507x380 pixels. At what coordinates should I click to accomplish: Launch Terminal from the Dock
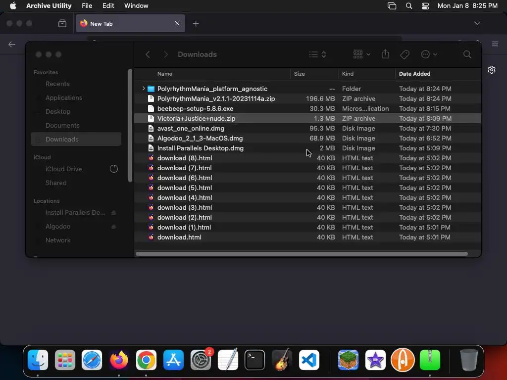[255, 360]
